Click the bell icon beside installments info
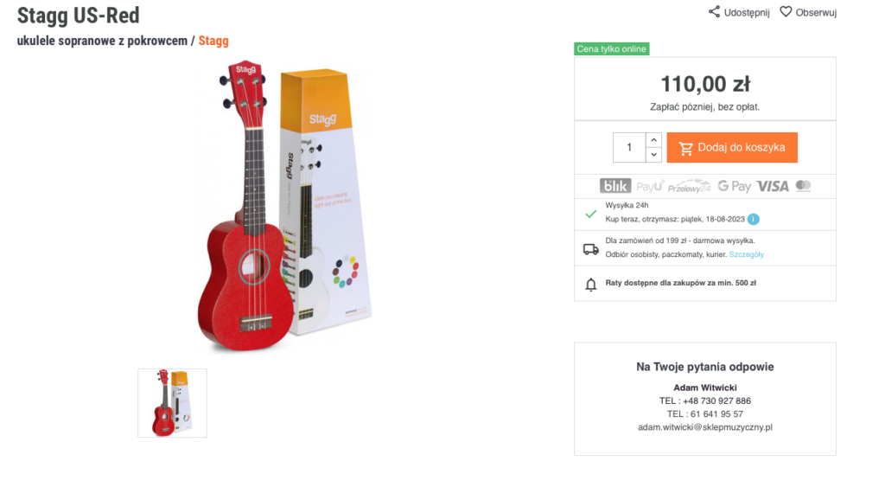Viewport: 885px width, 487px height. 591,284
